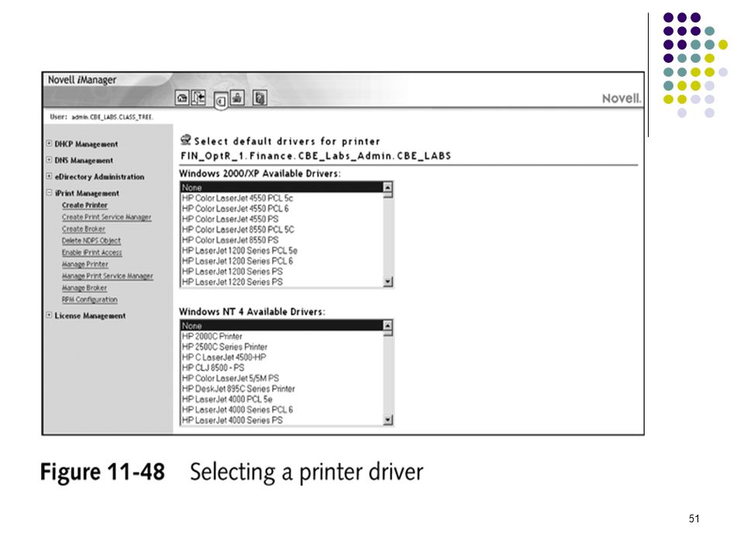Open the Manage Broker link
This screenshot has height=558, width=744.
84,288
